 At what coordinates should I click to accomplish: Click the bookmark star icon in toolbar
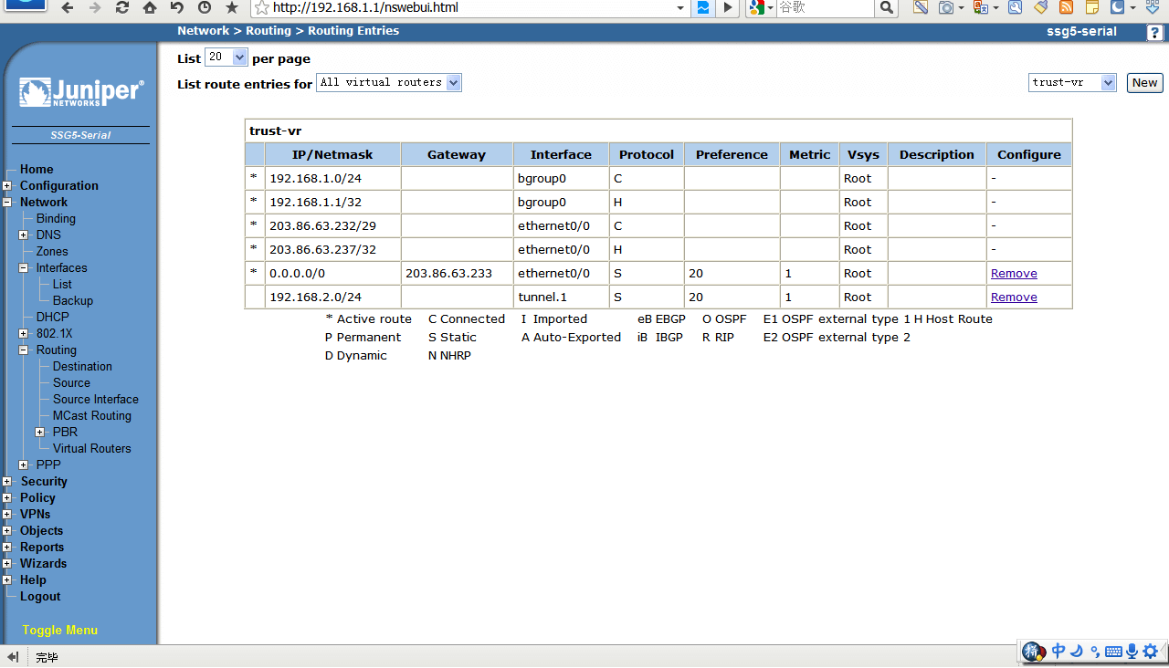pos(232,8)
